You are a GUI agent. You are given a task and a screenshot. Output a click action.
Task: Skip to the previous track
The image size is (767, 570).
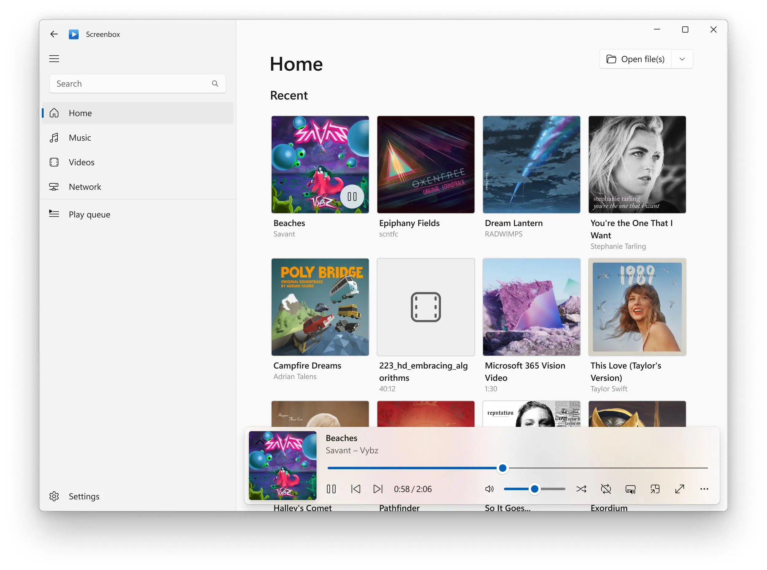(356, 489)
